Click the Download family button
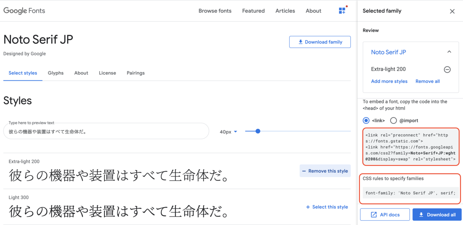Image resolution: width=463 pixels, height=225 pixels. pyautogui.click(x=320, y=42)
